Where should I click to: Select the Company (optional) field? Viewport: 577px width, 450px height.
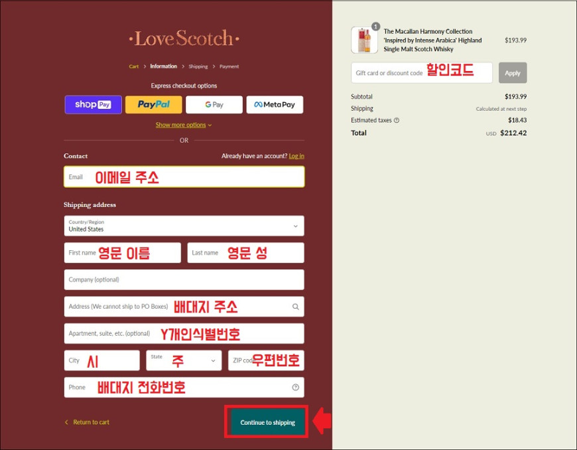(184, 279)
